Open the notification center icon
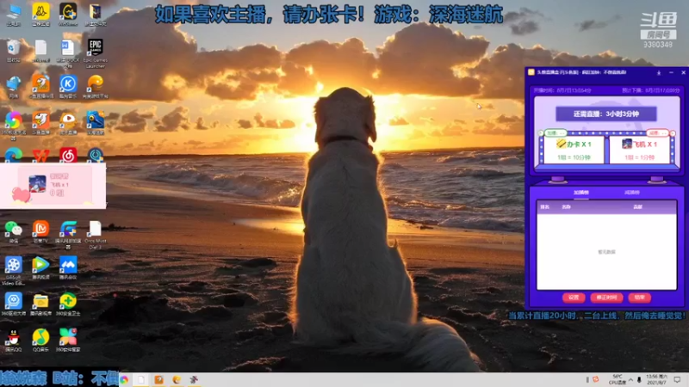The height and width of the screenshot is (387, 689). [678, 379]
